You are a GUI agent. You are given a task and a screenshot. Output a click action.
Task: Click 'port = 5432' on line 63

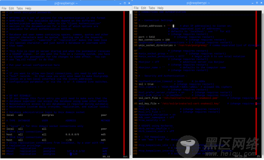click(147, 37)
